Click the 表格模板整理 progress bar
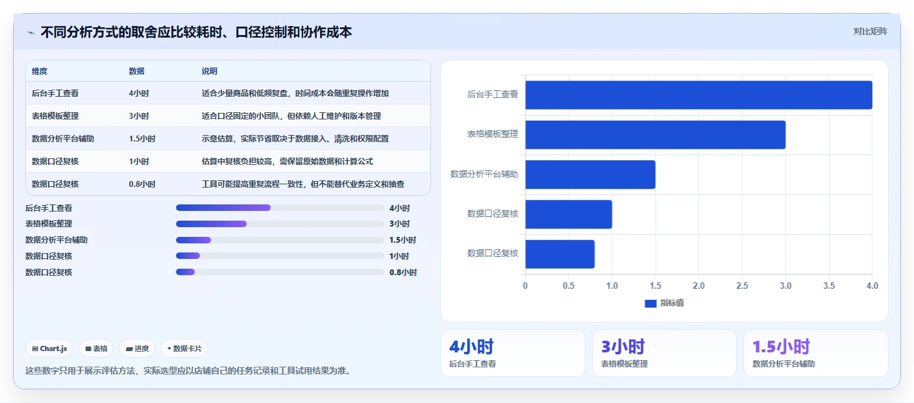This screenshot has width=914, height=403. pyautogui.click(x=280, y=224)
